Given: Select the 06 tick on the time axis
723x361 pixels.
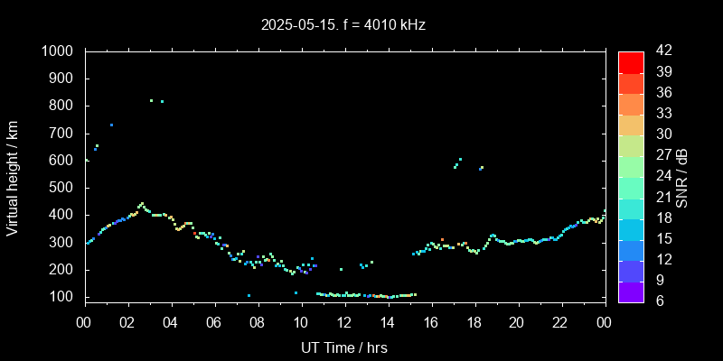Looking at the screenshot, I should pos(214,322).
